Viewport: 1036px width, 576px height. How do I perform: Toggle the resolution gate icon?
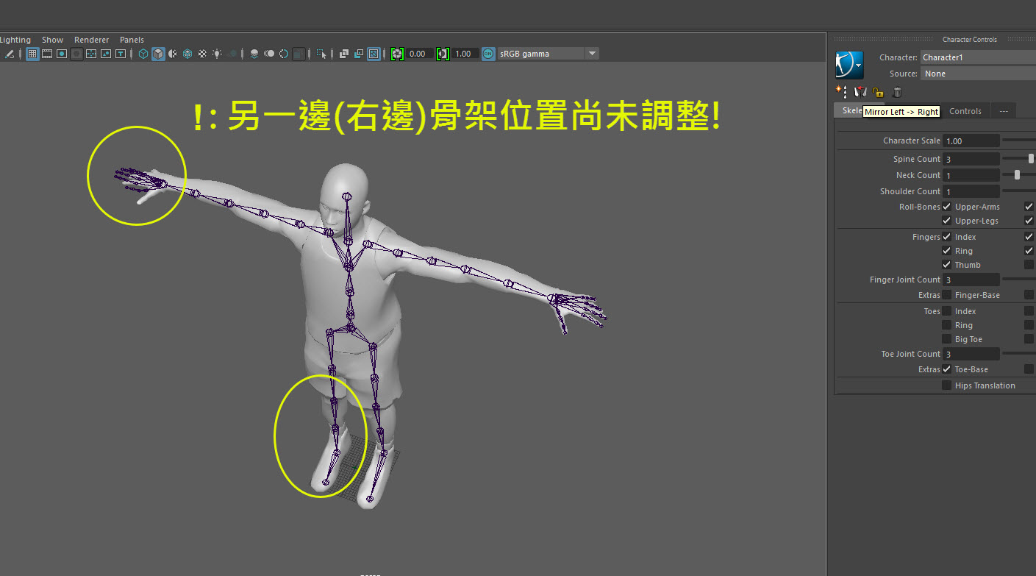62,54
